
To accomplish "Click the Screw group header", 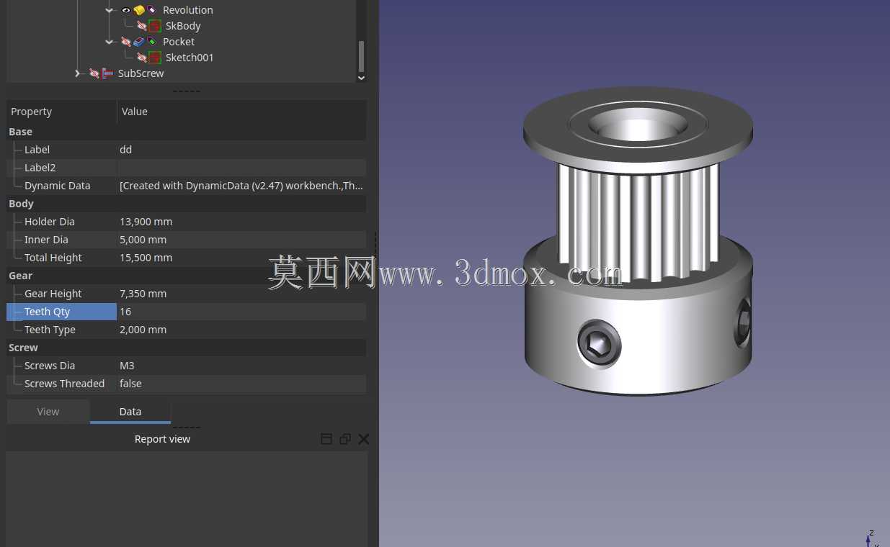I will [186, 348].
